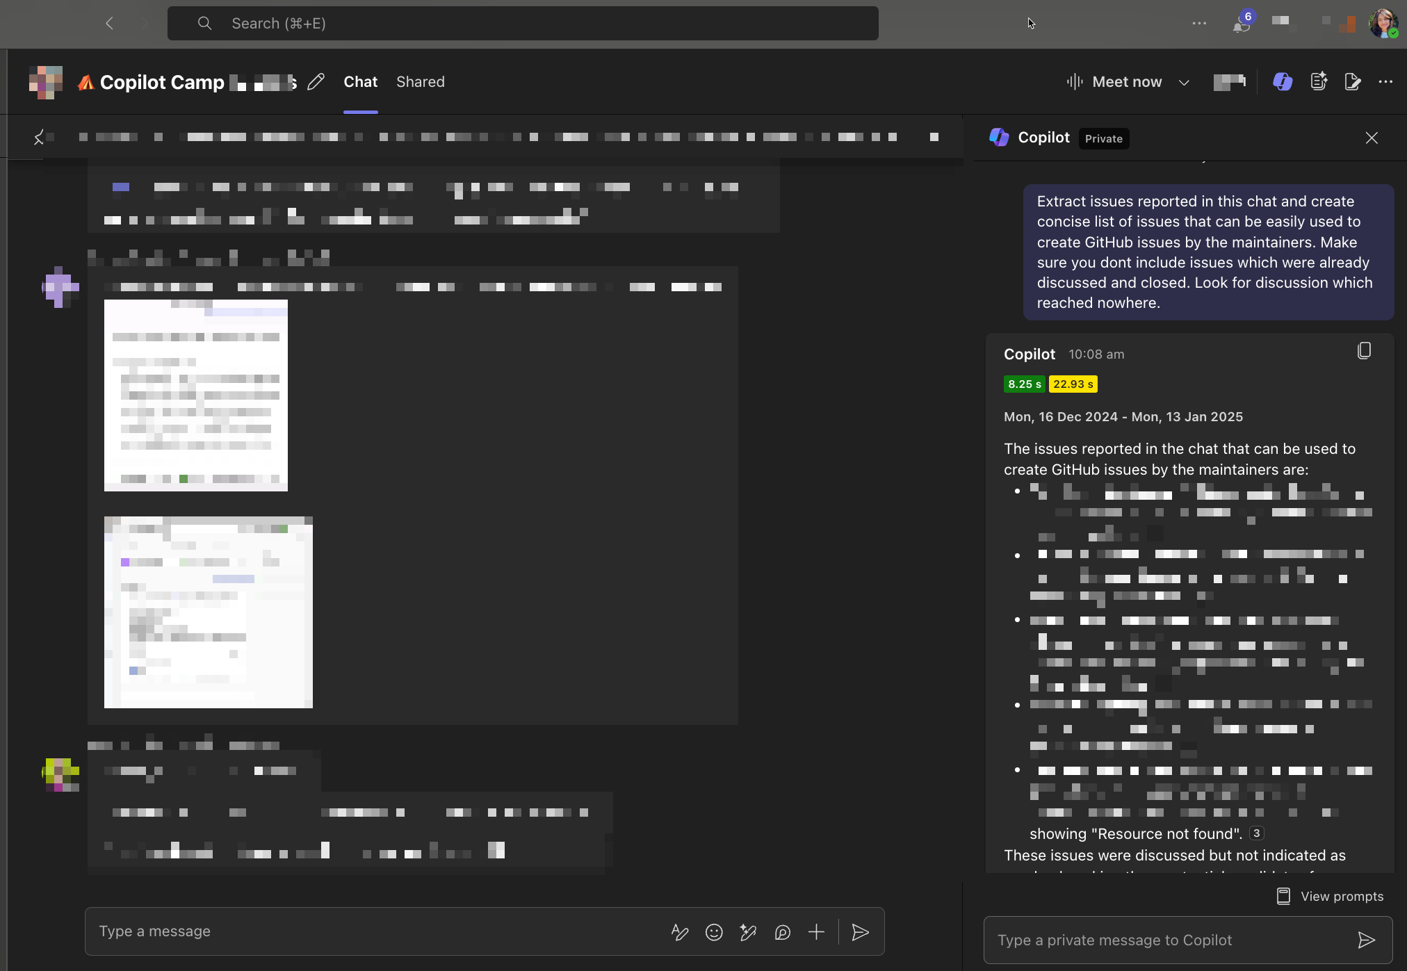
Task: Send the chat message
Action: pos(861,932)
